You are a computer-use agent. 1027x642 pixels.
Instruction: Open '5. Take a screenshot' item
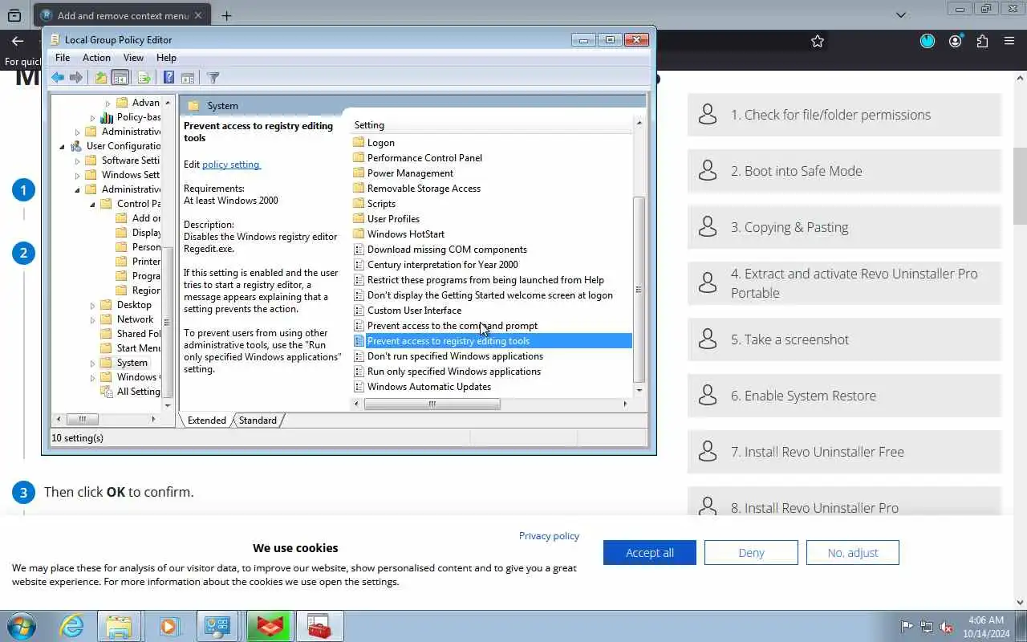(844, 339)
